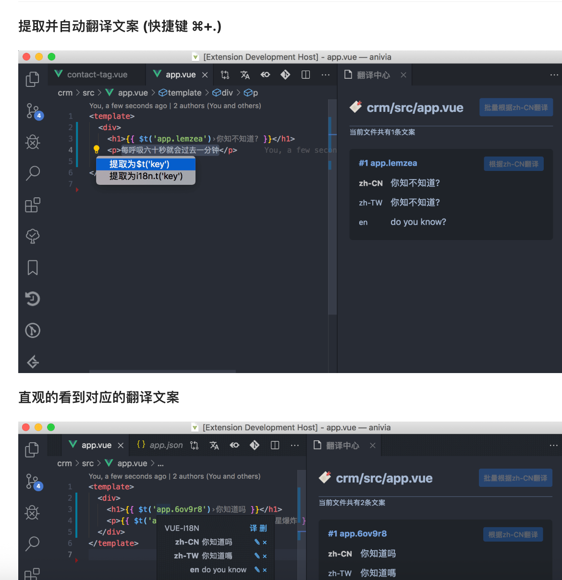This screenshot has width=562, height=580.
Task: Click compare changes icon in lower editor toolbar
Action: pyautogui.click(x=194, y=446)
